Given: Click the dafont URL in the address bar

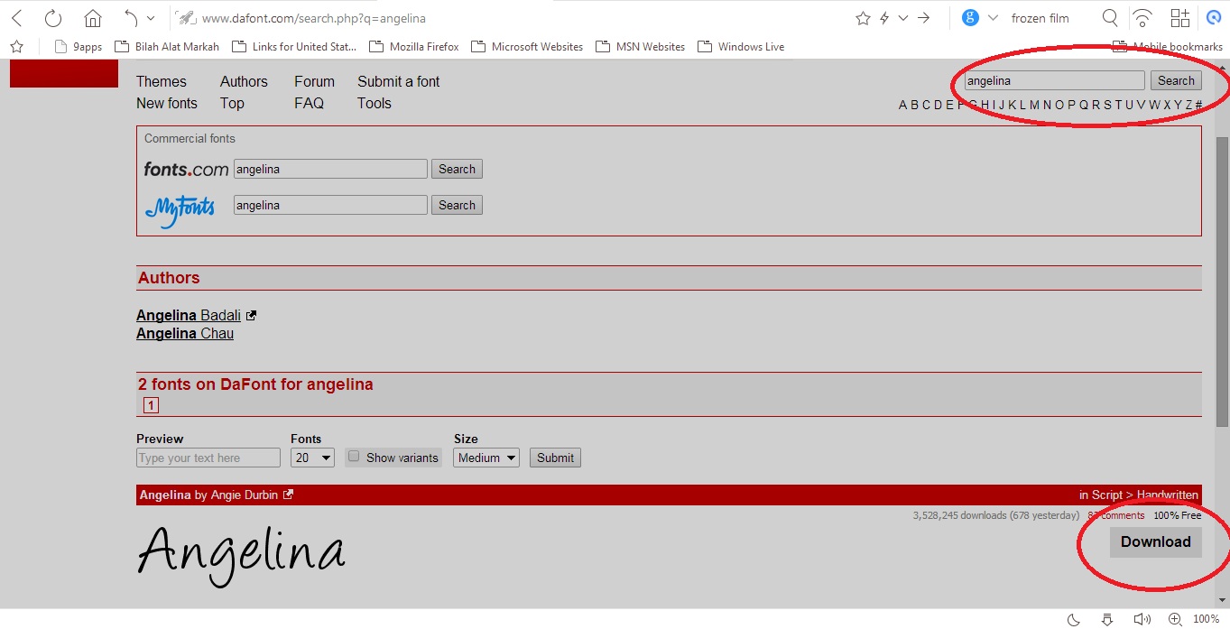Looking at the screenshot, I should 313,18.
